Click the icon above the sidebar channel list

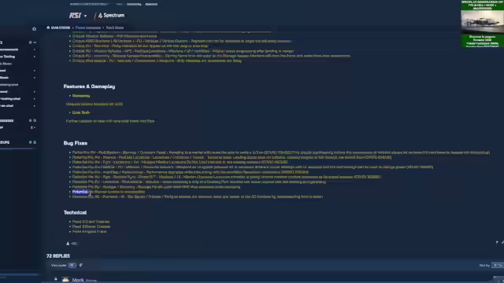point(34,29)
